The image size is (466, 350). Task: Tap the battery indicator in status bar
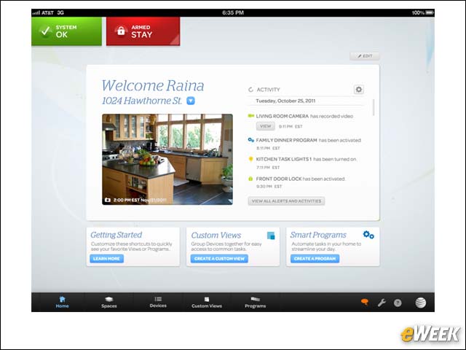coord(430,12)
